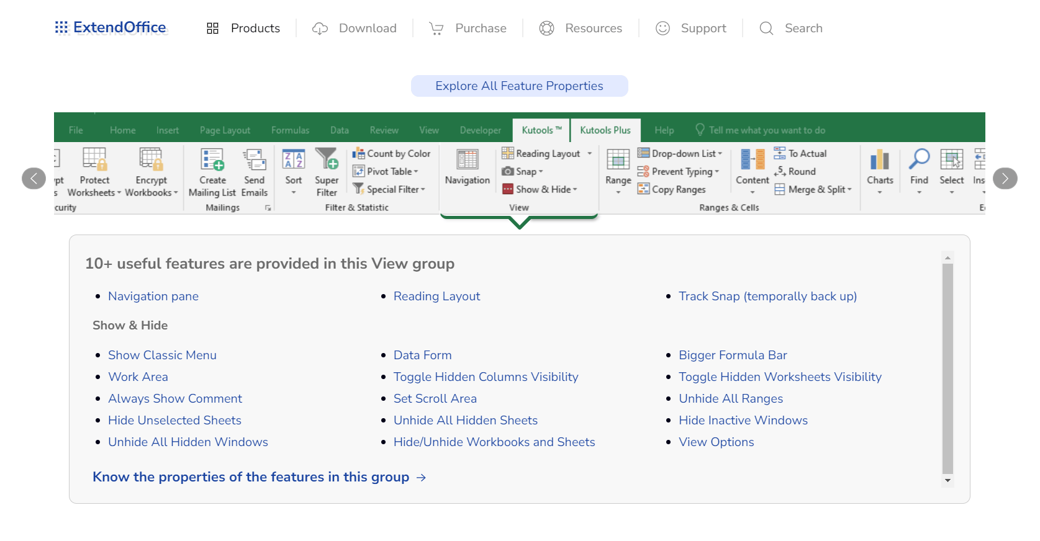Click the Super Filter funnel icon
The width and height of the screenshot is (1040, 541).
point(327,159)
